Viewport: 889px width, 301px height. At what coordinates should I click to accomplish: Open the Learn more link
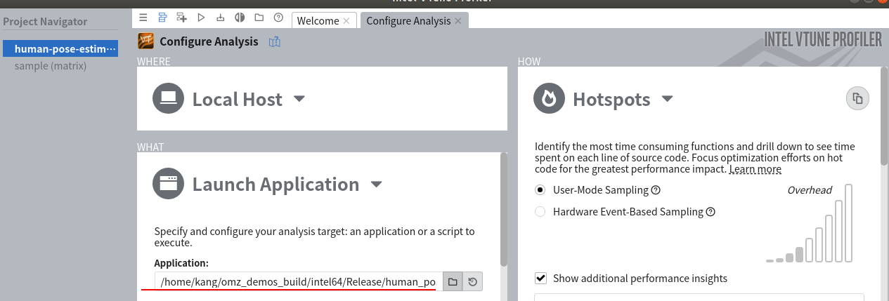click(755, 169)
